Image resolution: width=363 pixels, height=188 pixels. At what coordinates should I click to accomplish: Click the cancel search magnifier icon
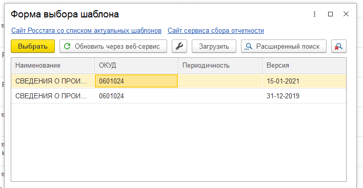[x=339, y=46]
